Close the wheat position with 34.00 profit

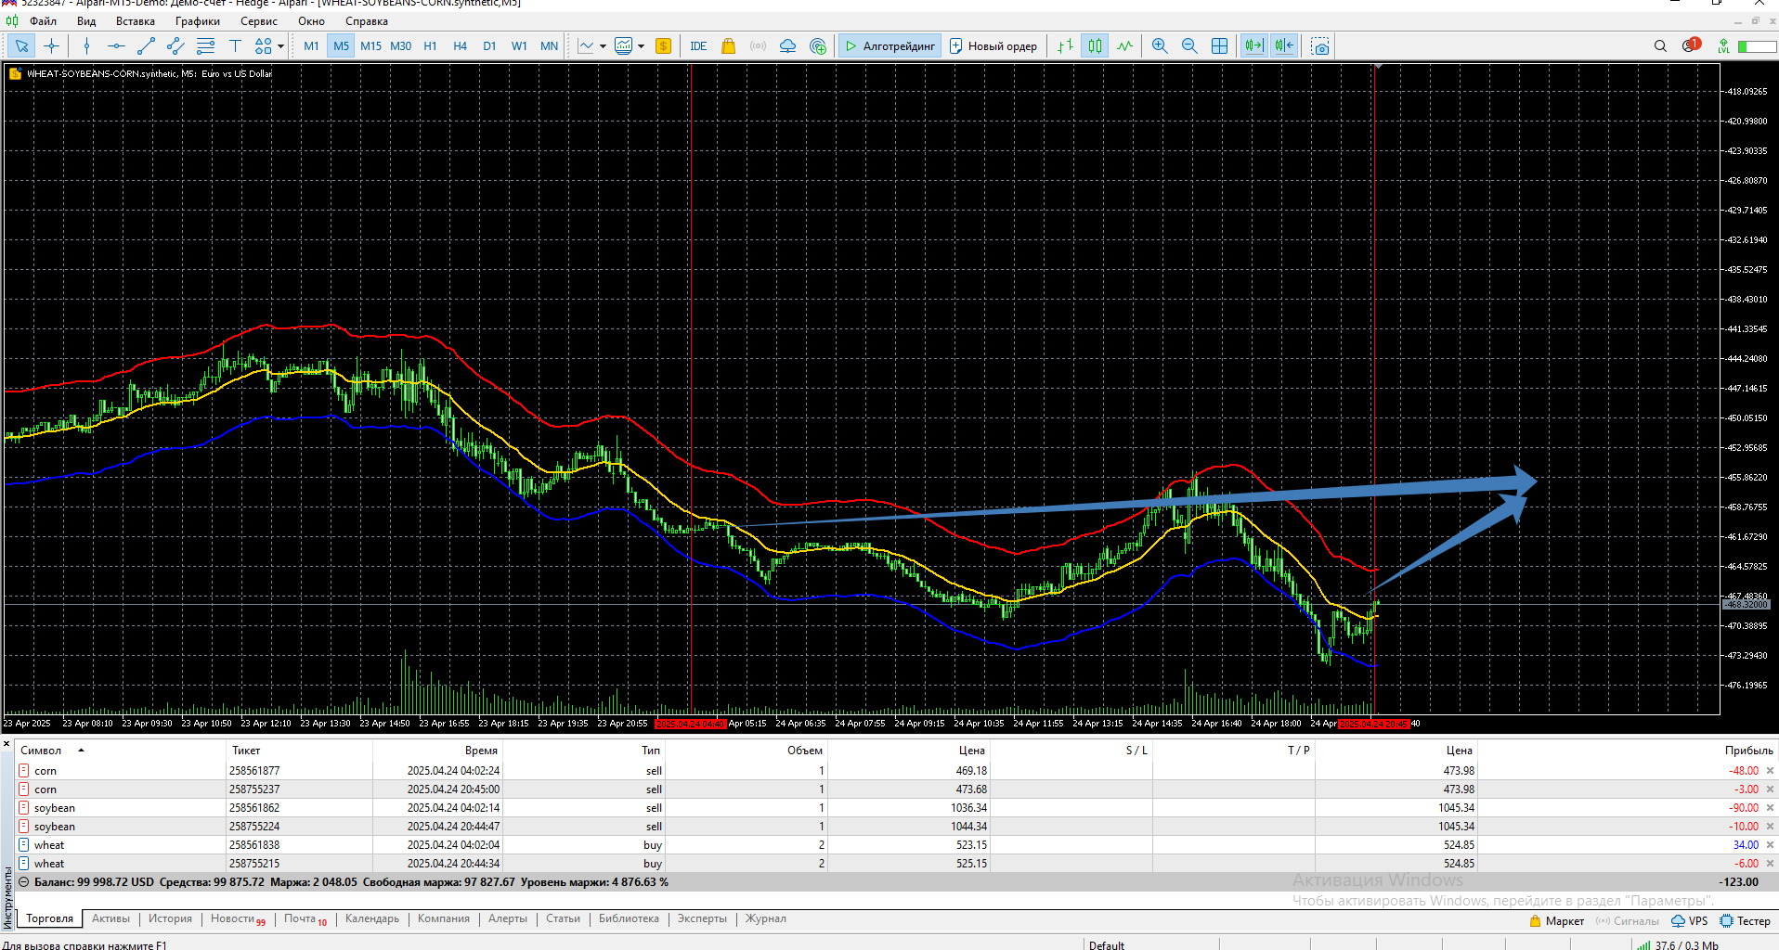point(1770,845)
